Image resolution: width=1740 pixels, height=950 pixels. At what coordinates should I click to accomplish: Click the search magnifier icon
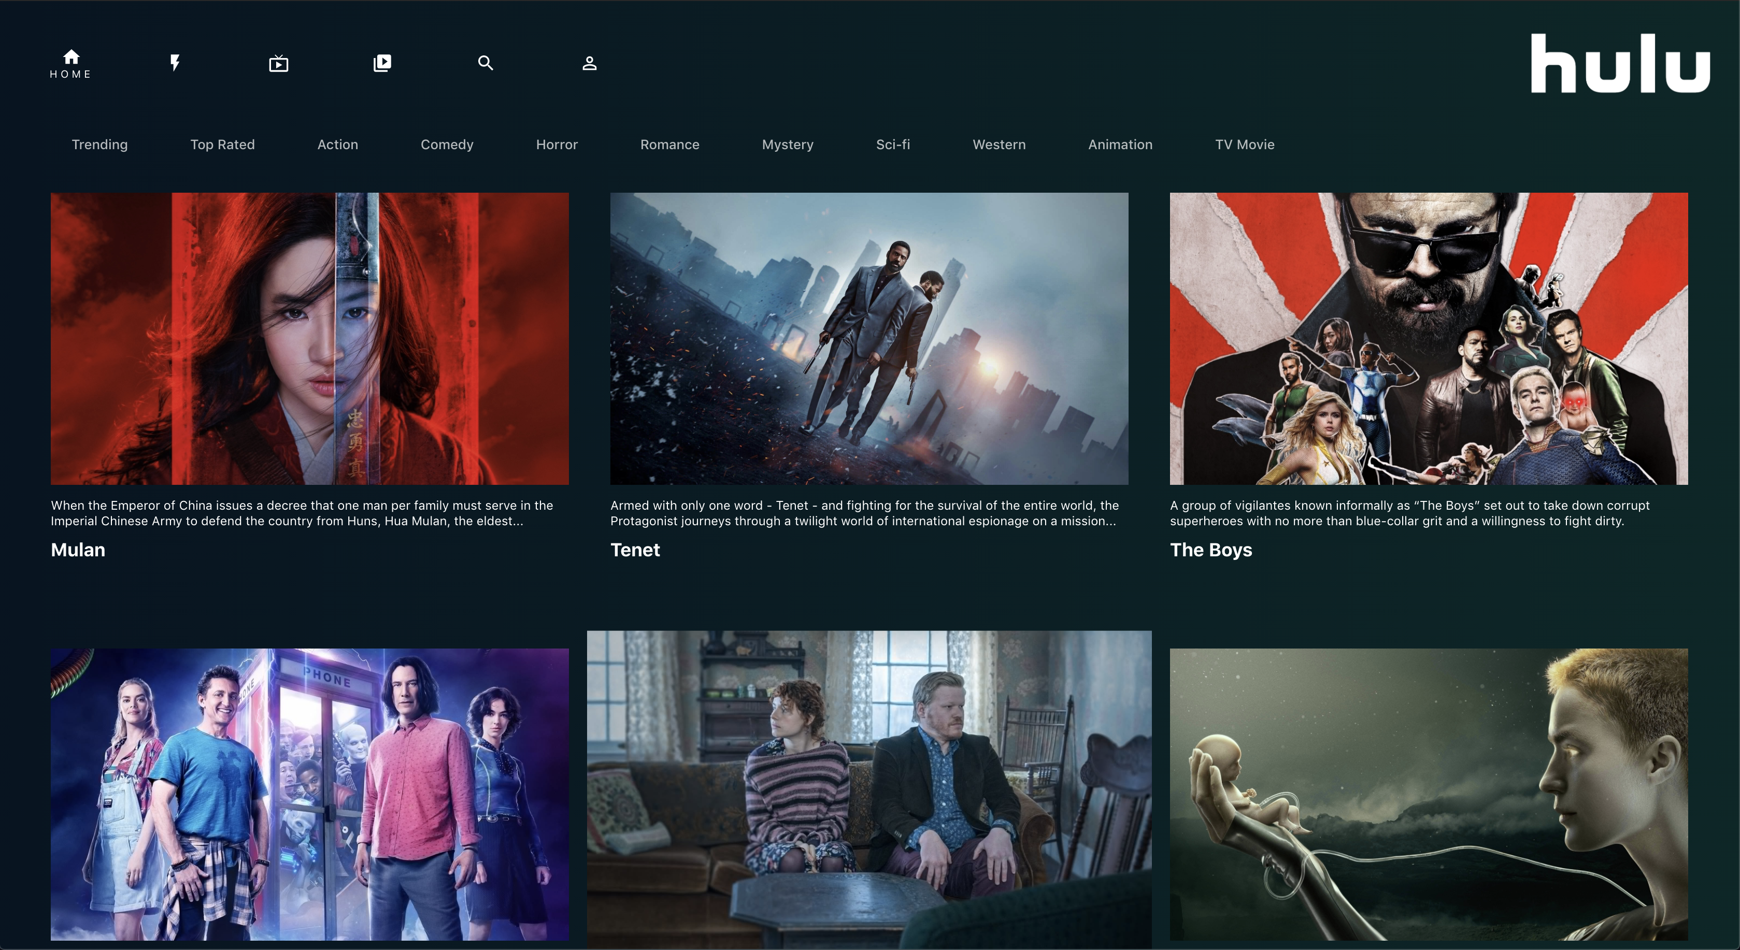click(486, 63)
